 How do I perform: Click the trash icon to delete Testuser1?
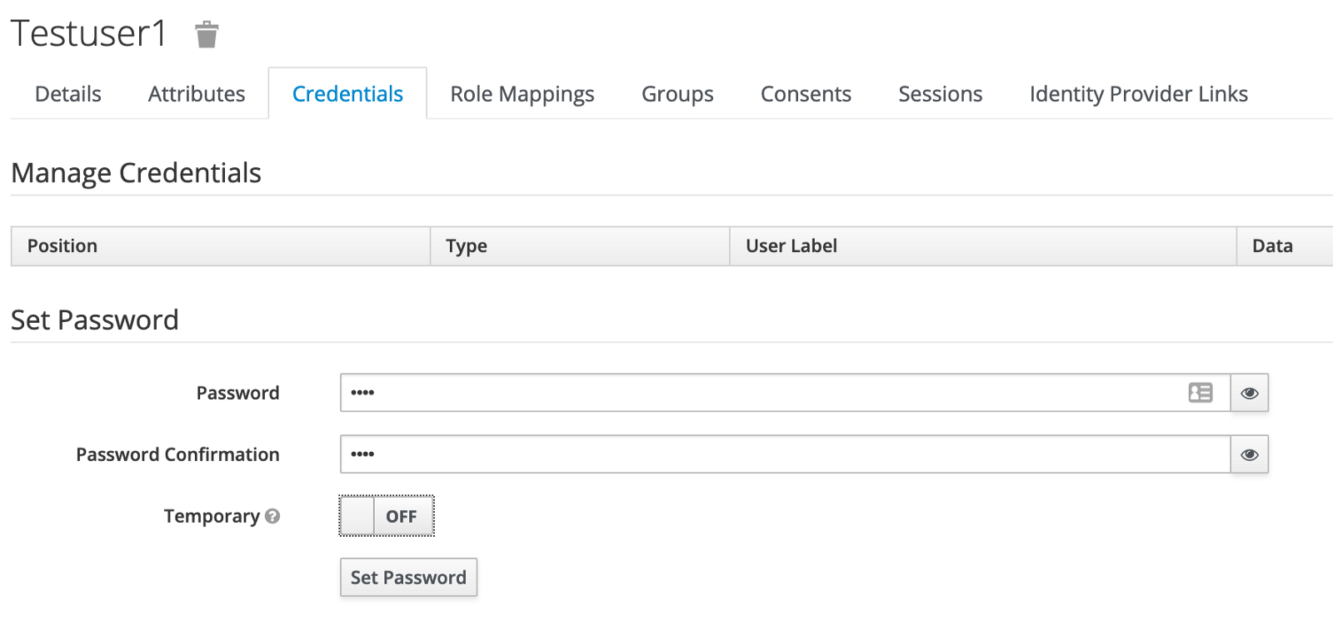coord(207,35)
